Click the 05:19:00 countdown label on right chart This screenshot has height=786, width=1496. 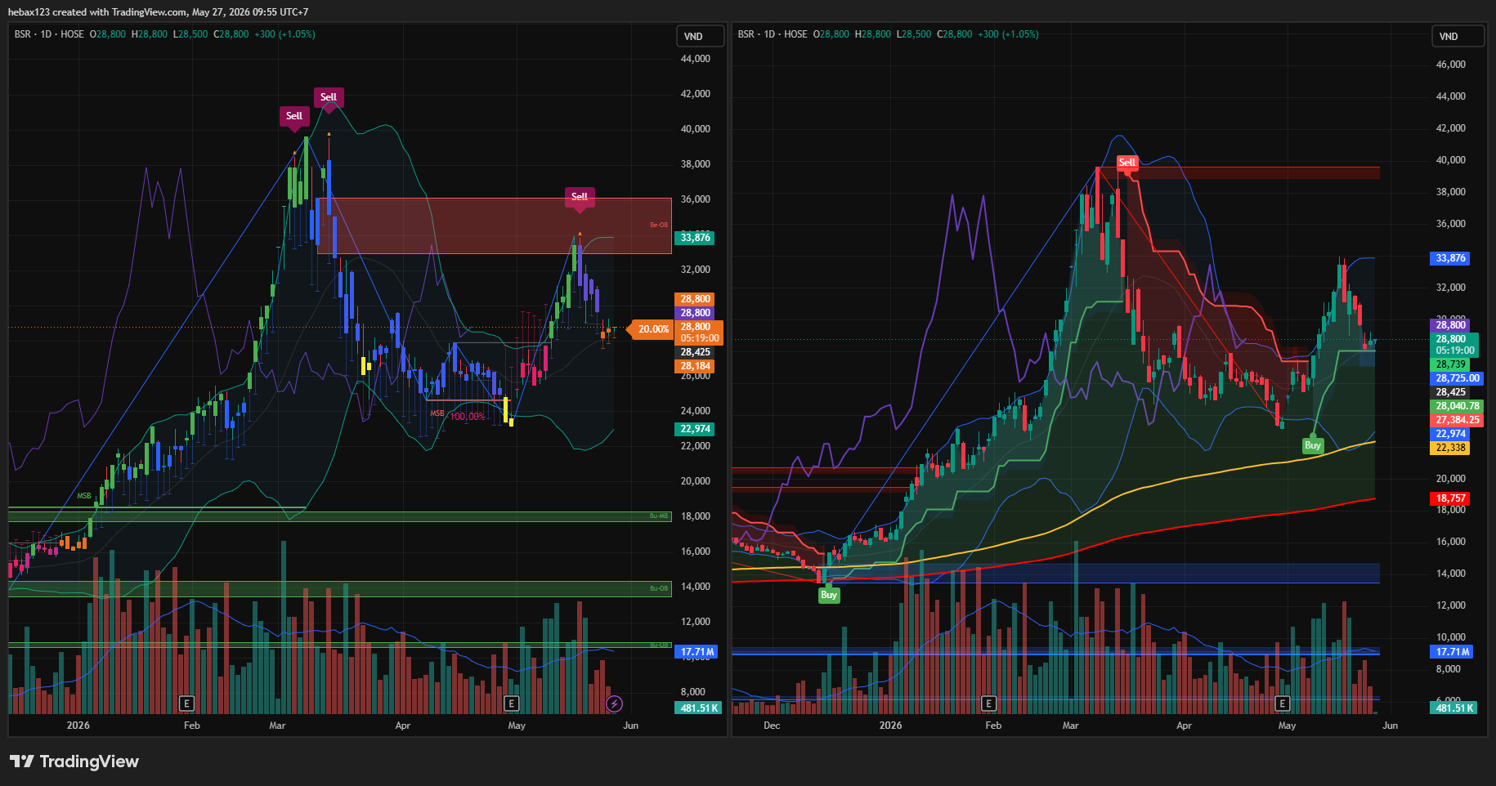[1455, 351]
